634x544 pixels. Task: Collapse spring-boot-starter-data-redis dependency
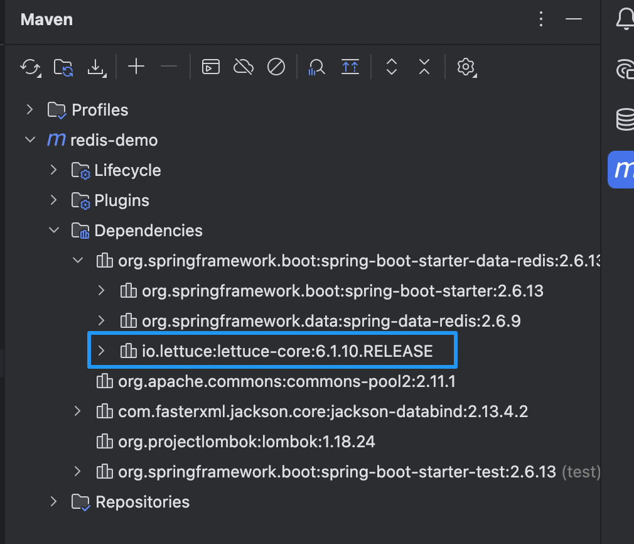point(78,260)
